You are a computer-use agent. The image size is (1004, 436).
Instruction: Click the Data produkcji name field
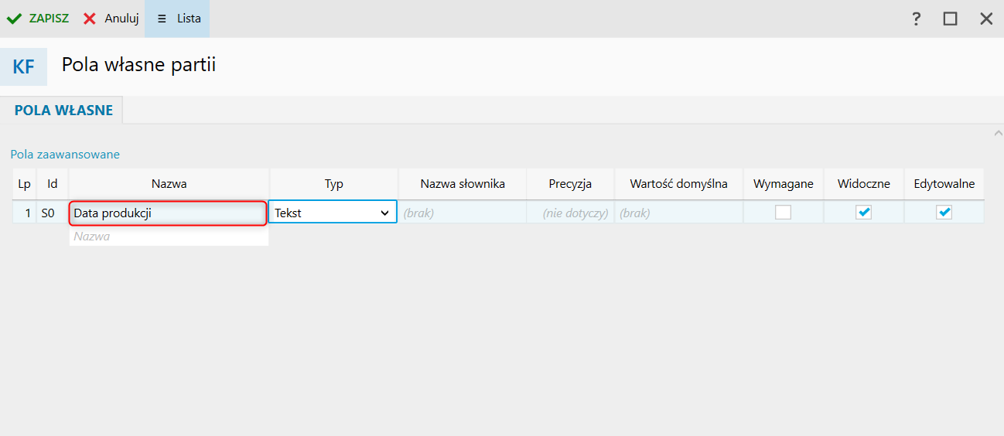tap(168, 213)
